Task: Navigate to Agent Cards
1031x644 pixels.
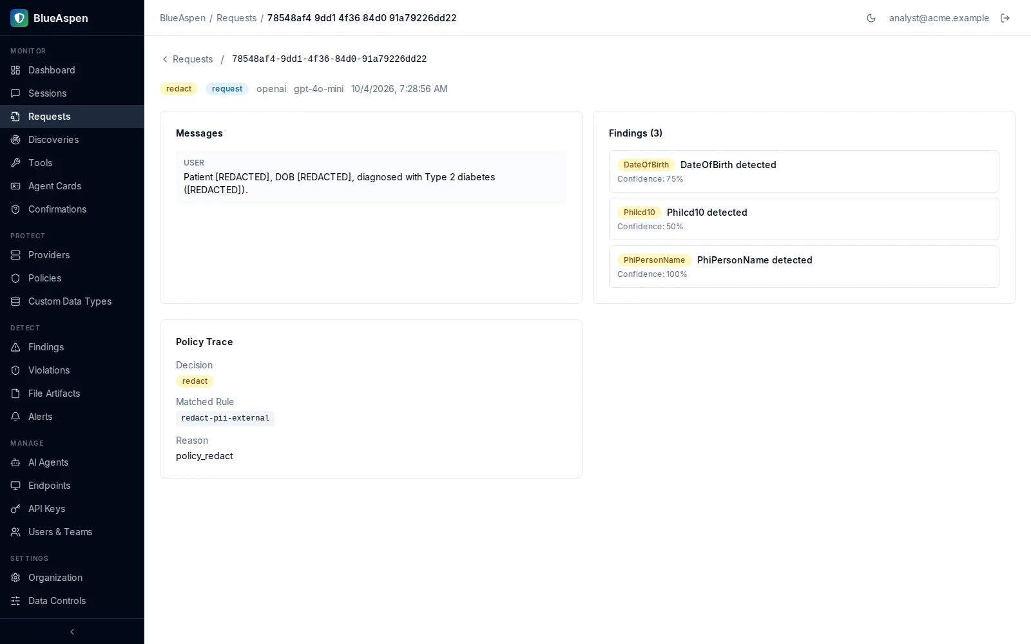Action: pyautogui.click(x=72, y=186)
